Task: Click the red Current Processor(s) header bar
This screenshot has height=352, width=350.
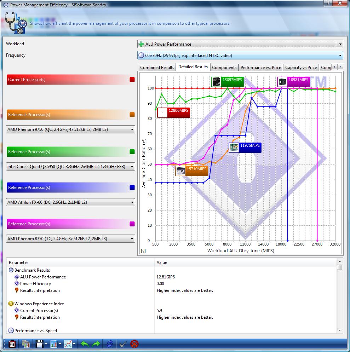Action: [x=71, y=80]
